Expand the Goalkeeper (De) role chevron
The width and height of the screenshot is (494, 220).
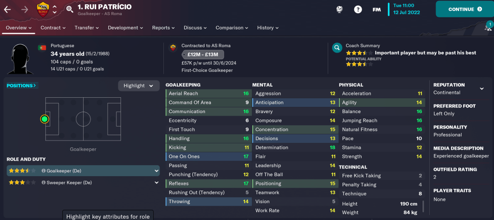(156, 170)
